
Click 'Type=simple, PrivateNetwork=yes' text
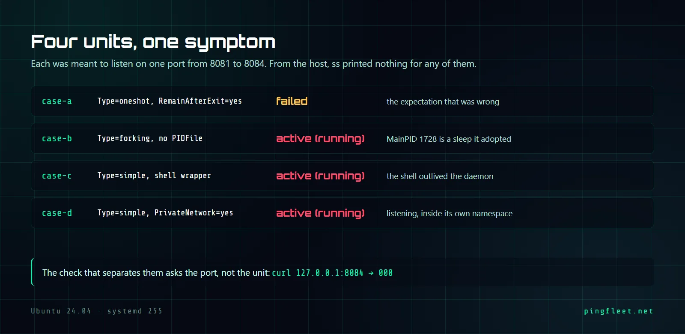[x=165, y=213]
